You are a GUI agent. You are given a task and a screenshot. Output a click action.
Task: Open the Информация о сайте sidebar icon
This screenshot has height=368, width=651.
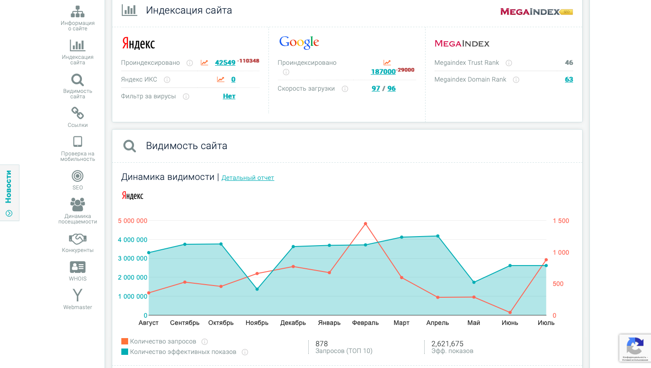(x=77, y=11)
